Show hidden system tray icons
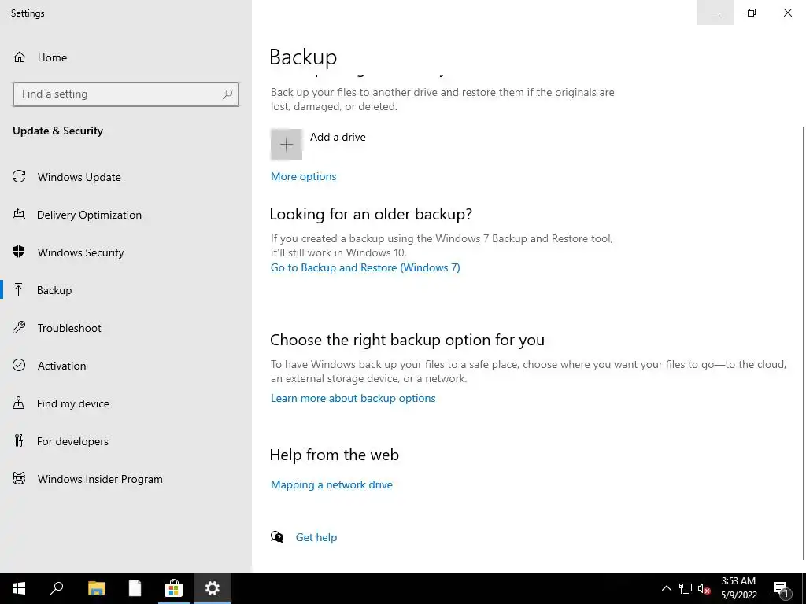This screenshot has width=806, height=604. tap(666, 588)
